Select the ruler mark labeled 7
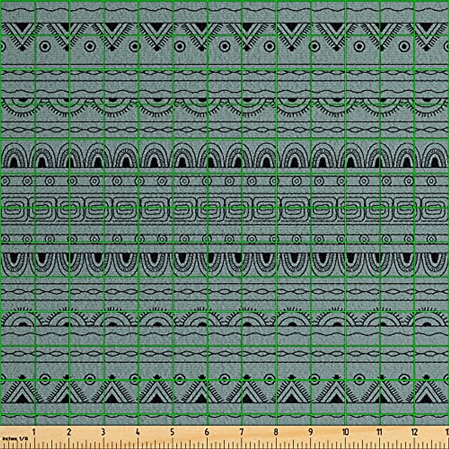The width and height of the screenshot is (449, 449). [x=241, y=432]
